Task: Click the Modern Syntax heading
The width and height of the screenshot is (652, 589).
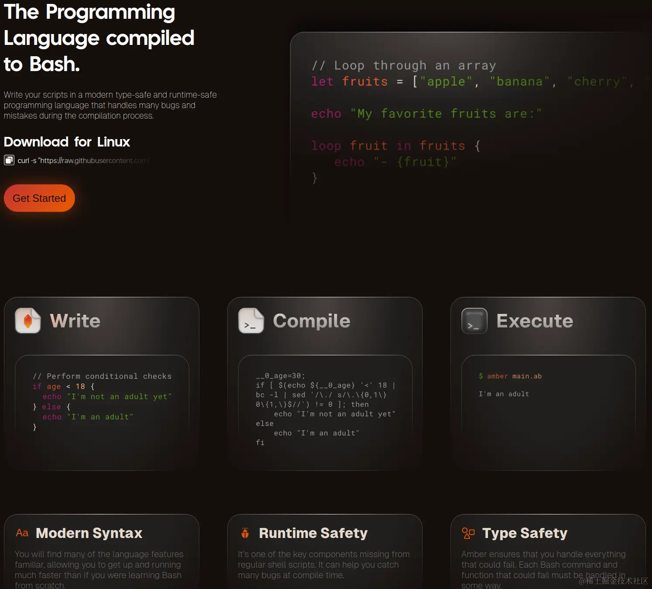Action: 89,533
